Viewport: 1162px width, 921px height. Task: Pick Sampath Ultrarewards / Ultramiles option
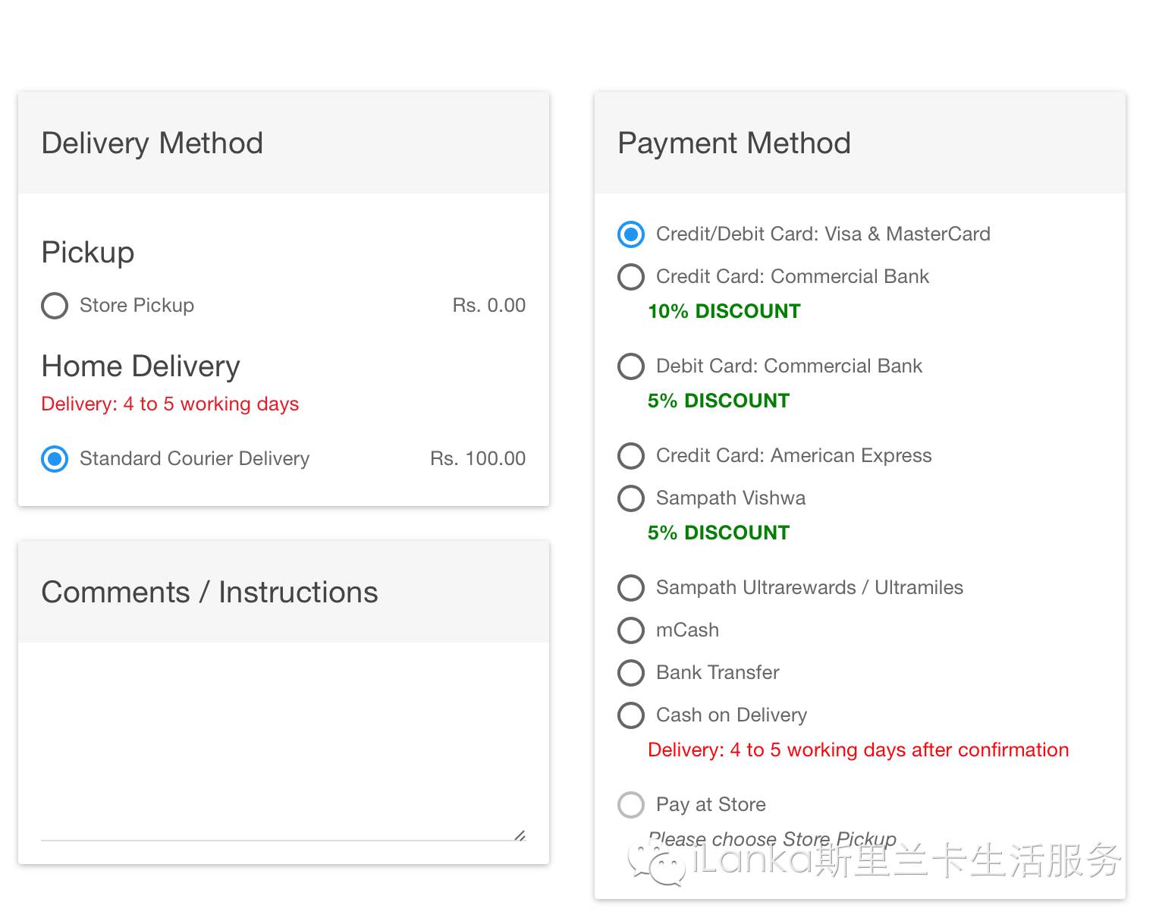631,588
